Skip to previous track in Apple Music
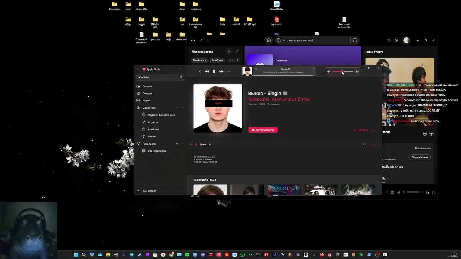Screen dimensions: 461x259 click(207, 71)
